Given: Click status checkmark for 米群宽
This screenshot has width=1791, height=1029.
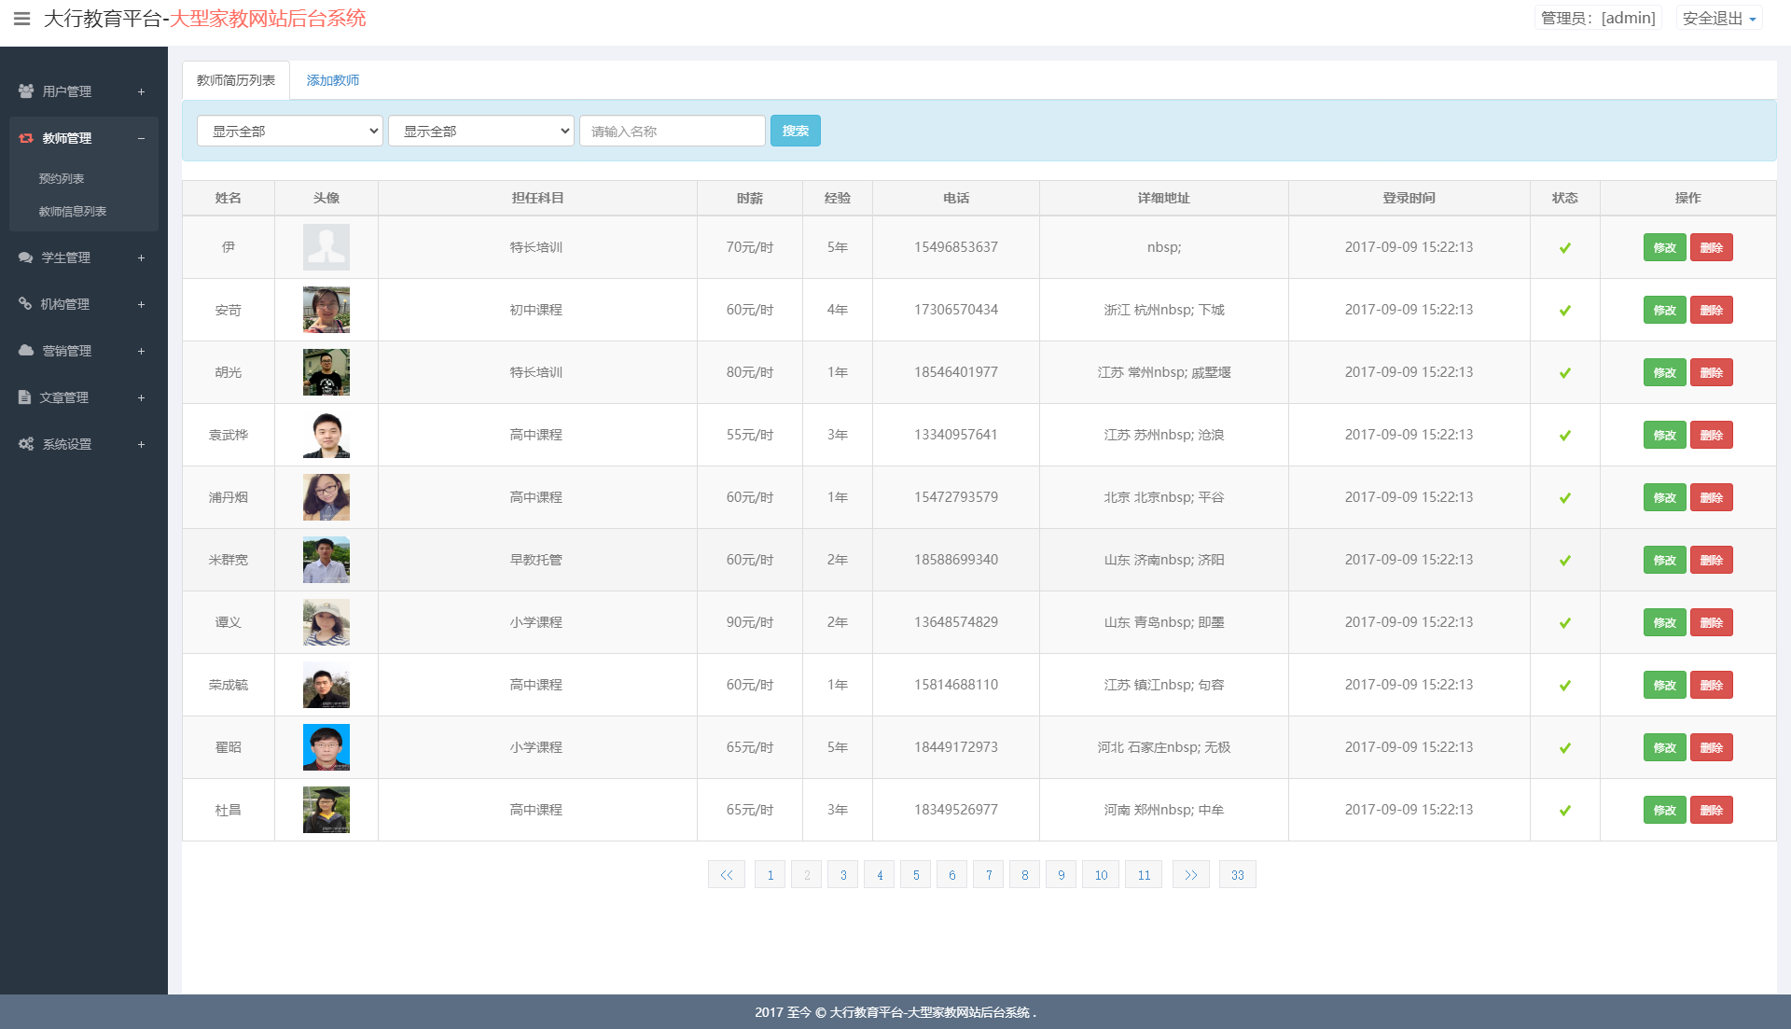Looking at the screenshot, I should 1565,561.
